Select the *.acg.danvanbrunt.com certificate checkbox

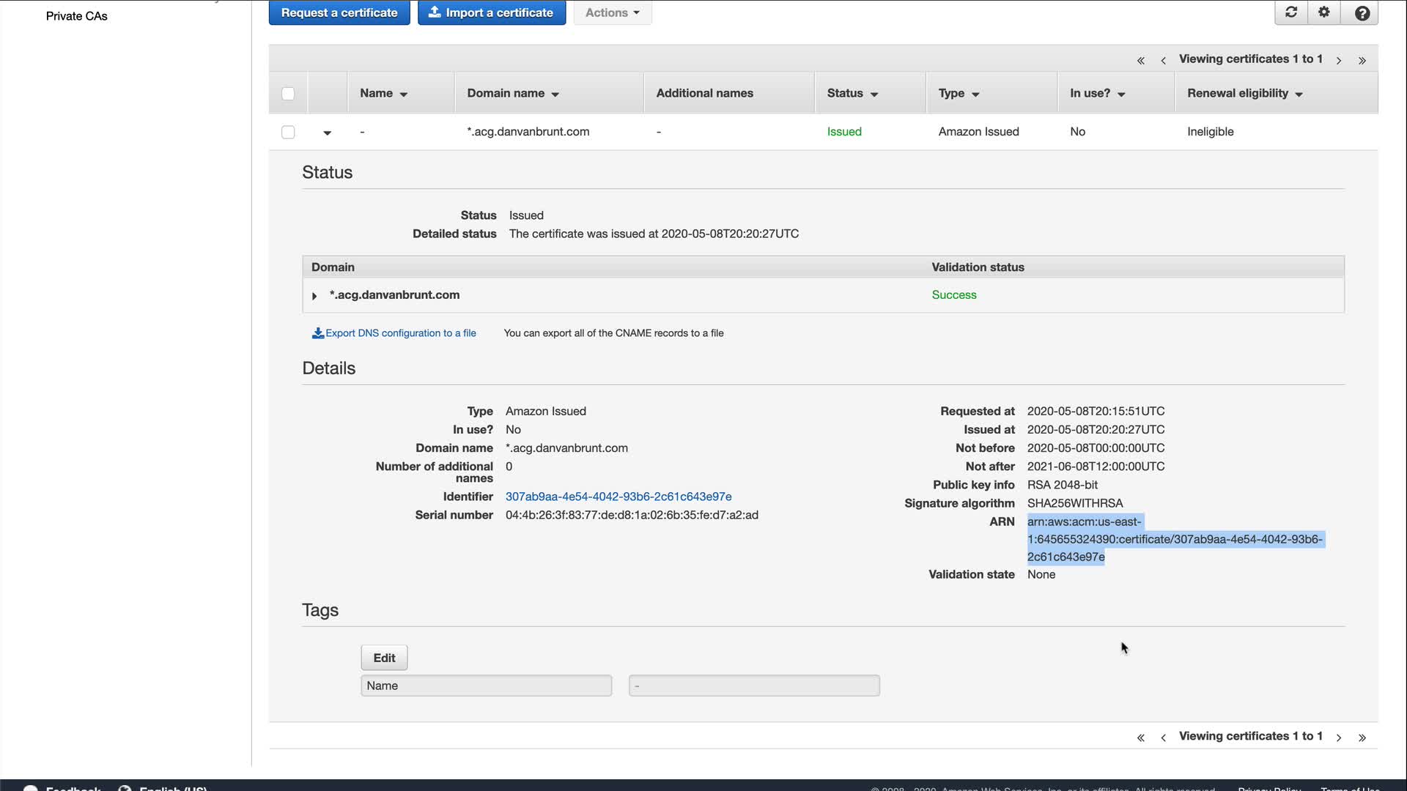288,132
